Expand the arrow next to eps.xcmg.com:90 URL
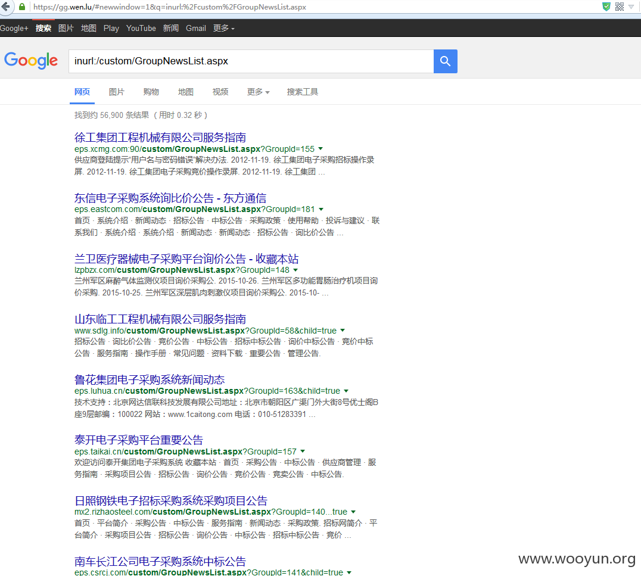This screenshot has height=576, width=641. [x=320, y=149]
